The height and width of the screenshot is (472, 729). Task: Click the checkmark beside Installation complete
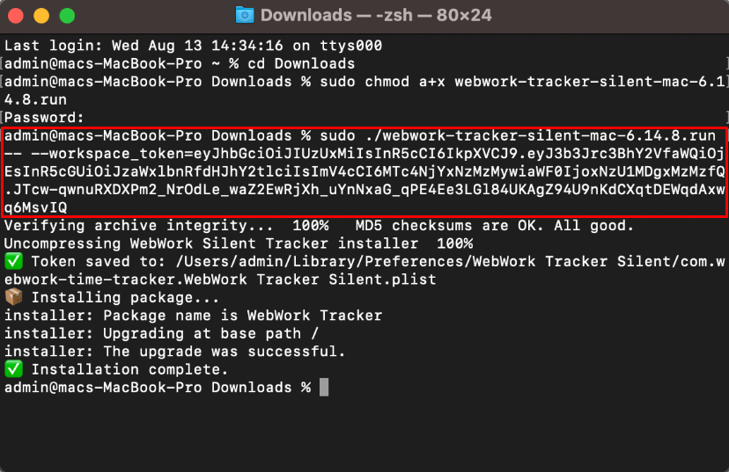(13, 369)
